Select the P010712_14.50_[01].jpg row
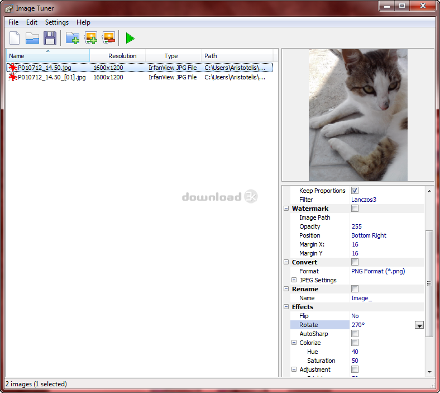This screenshot has height=393, width=440. 140,77
